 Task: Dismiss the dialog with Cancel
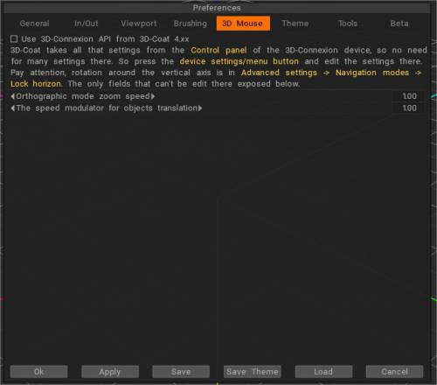[395, 372]
